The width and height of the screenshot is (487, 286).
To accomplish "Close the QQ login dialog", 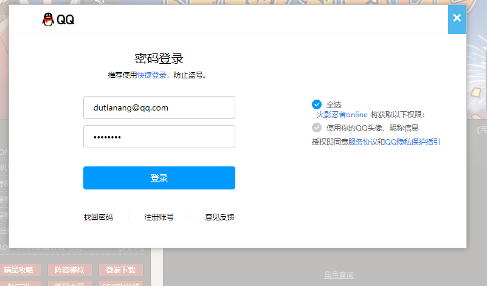I will click(x=457, y=18).
